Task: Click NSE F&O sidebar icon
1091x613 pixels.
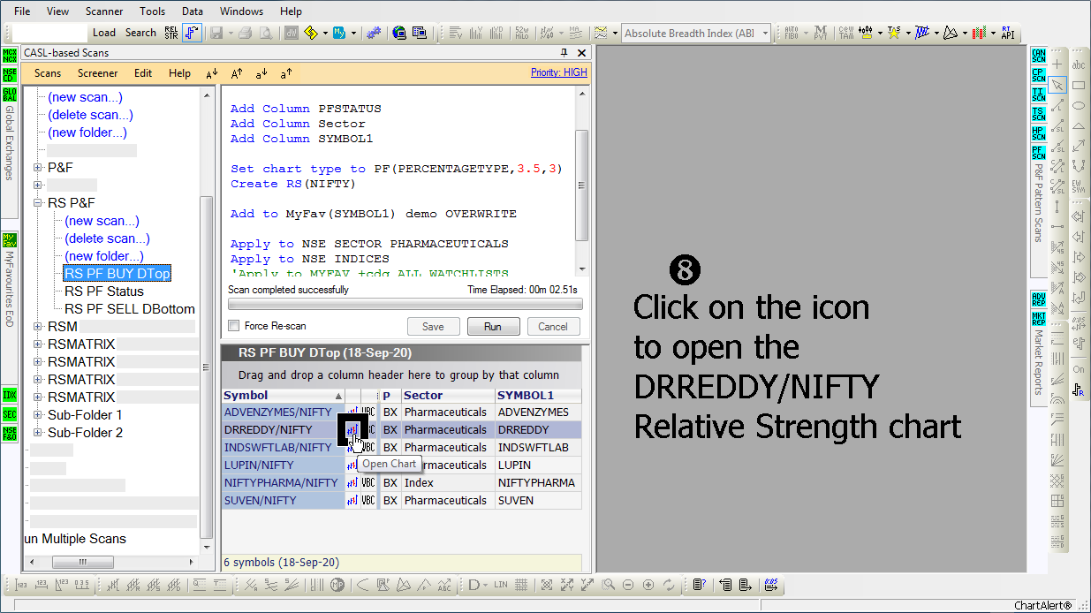Action: coord(9,434)
